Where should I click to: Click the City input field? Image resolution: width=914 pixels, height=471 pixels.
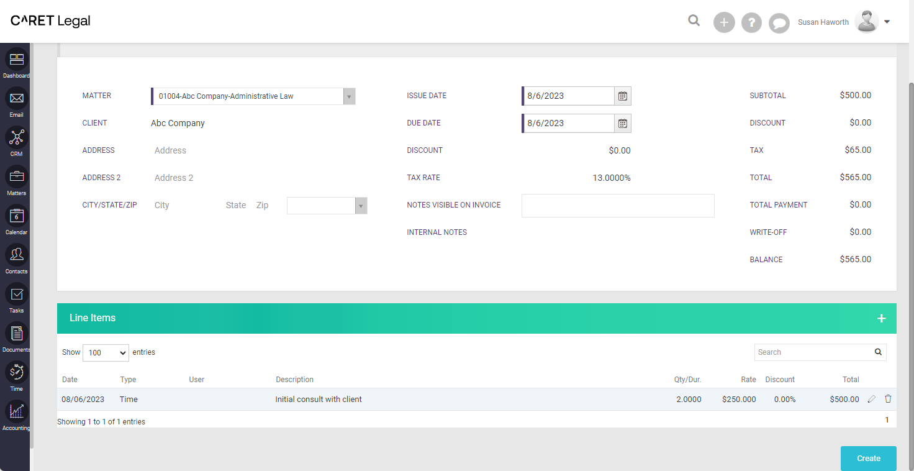coord(185,205)
